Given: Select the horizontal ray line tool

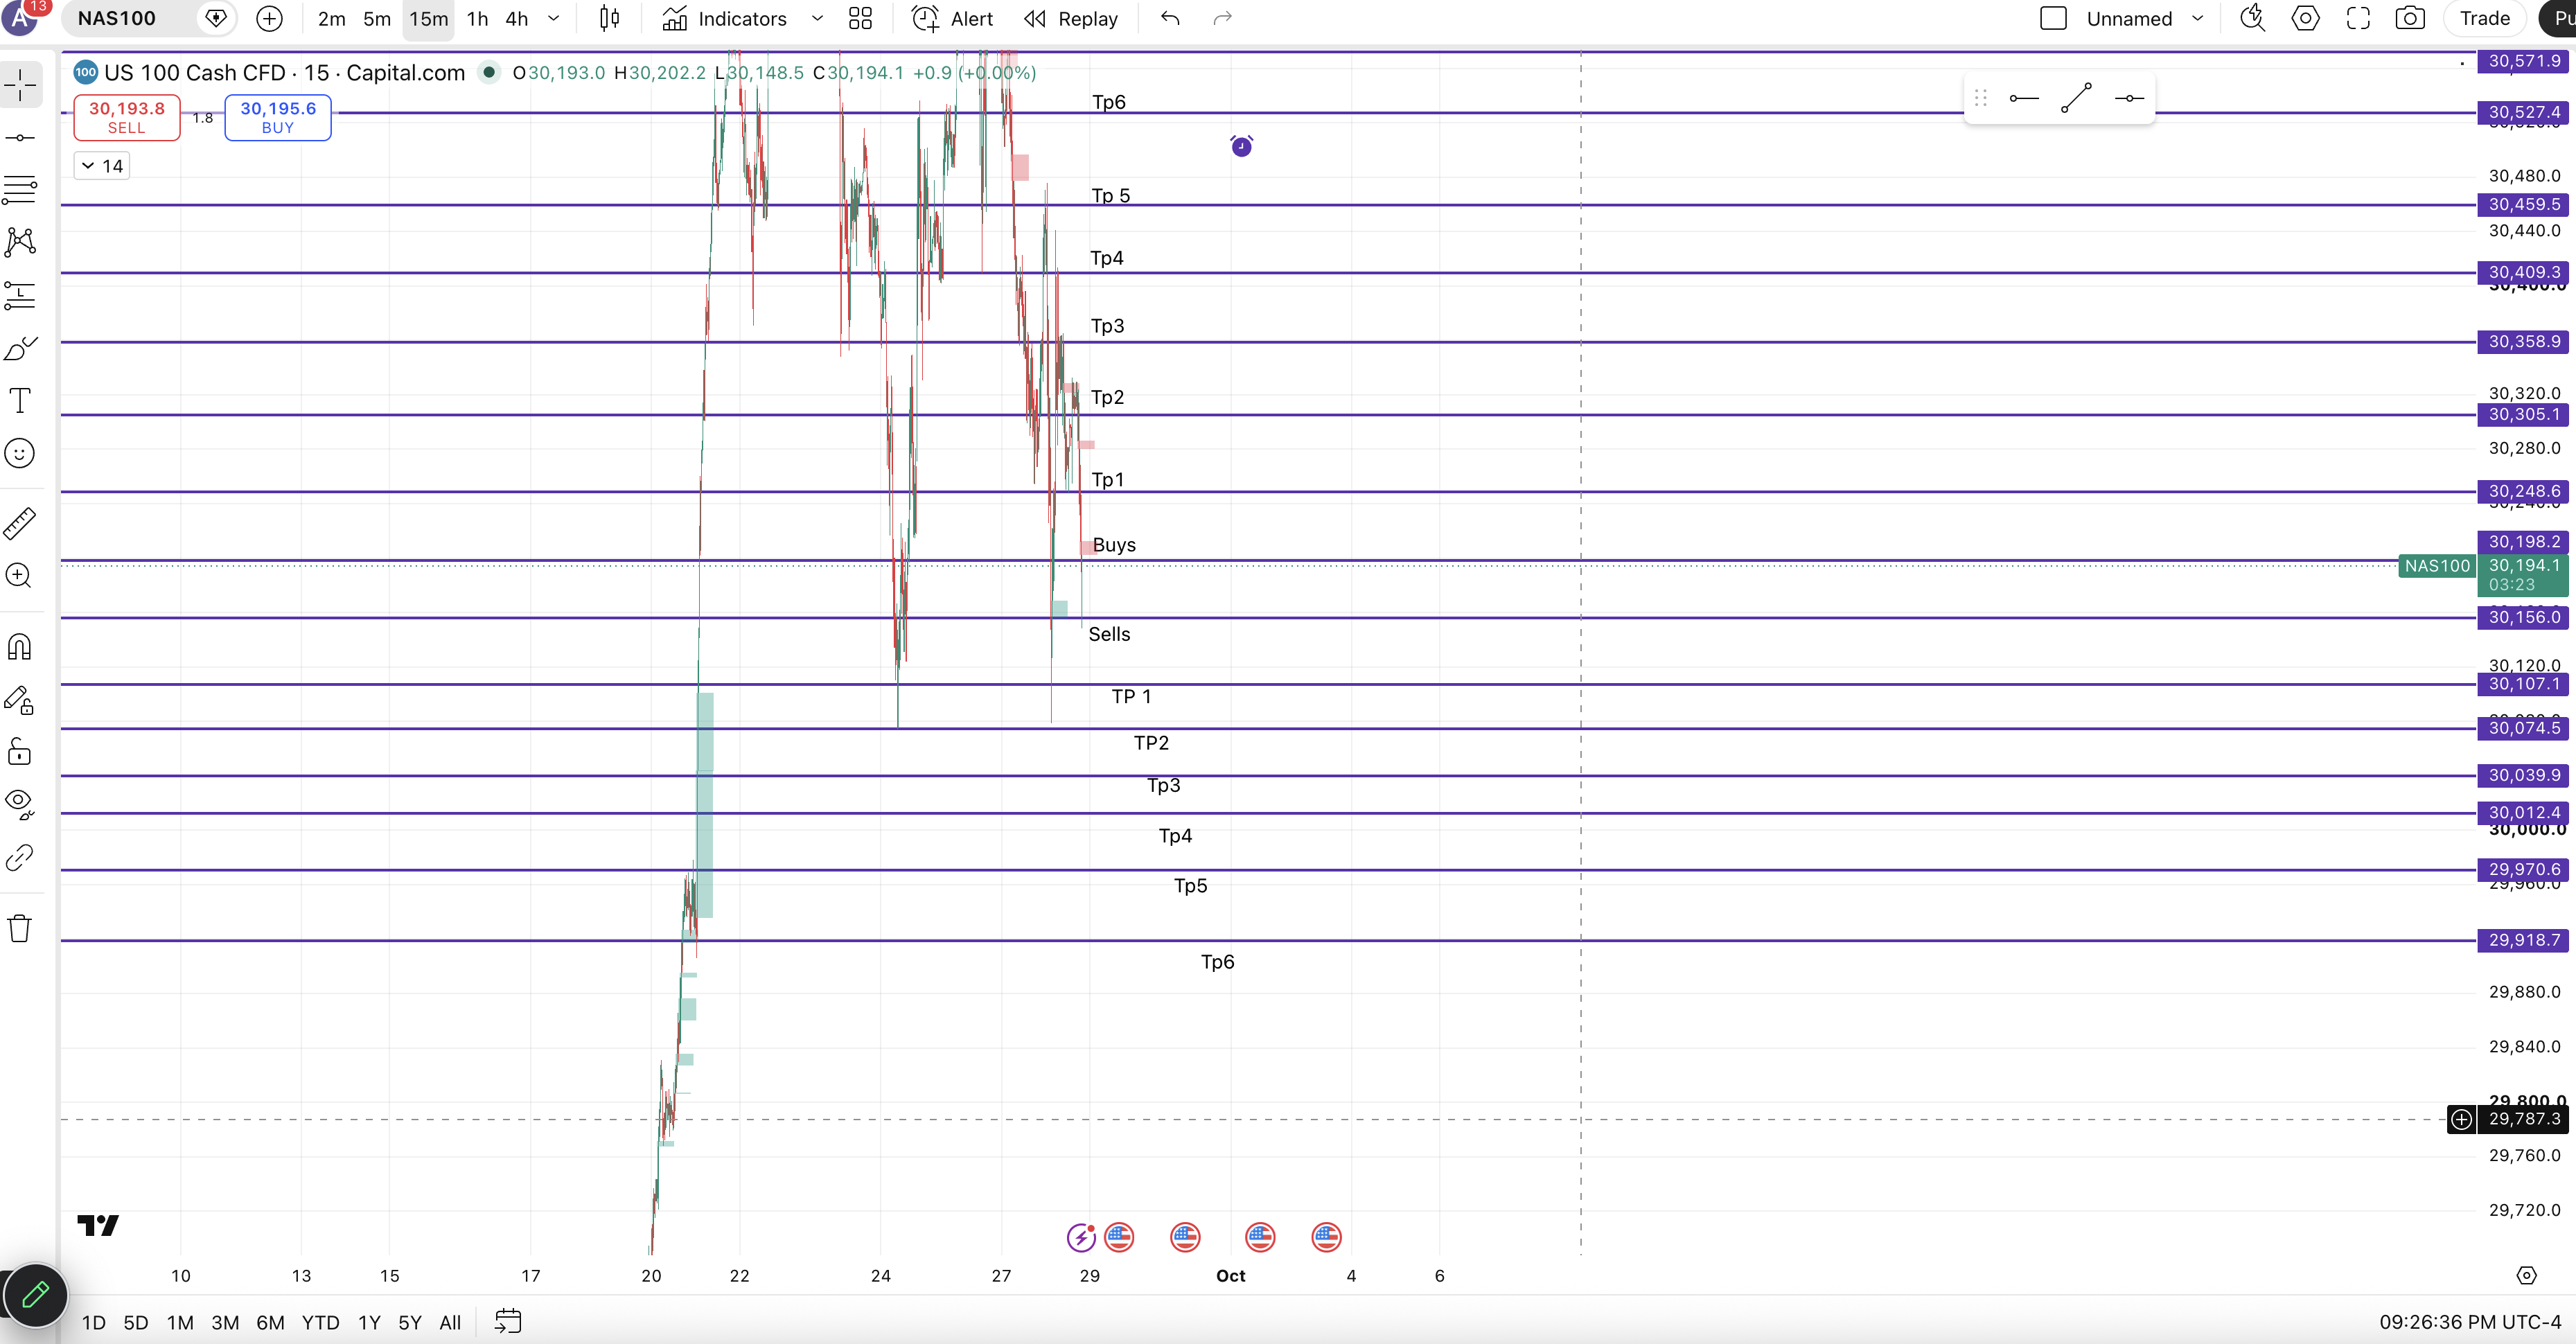Looking at the screenshot, I should [2023, 98].
